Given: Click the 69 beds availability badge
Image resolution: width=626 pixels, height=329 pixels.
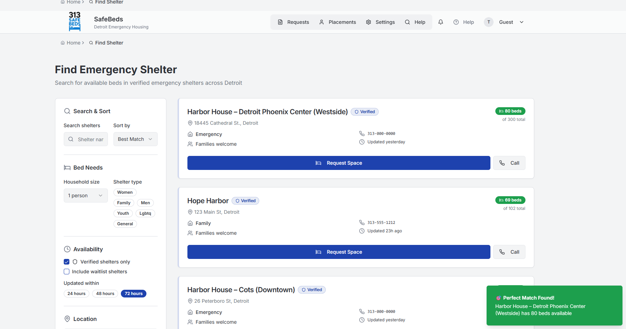Looking at the screenshot, I should [510, 200].
